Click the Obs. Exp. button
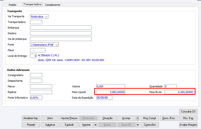The height and width of the screenshot is (129, 201). pyautogui.click(x=188, y=118)
